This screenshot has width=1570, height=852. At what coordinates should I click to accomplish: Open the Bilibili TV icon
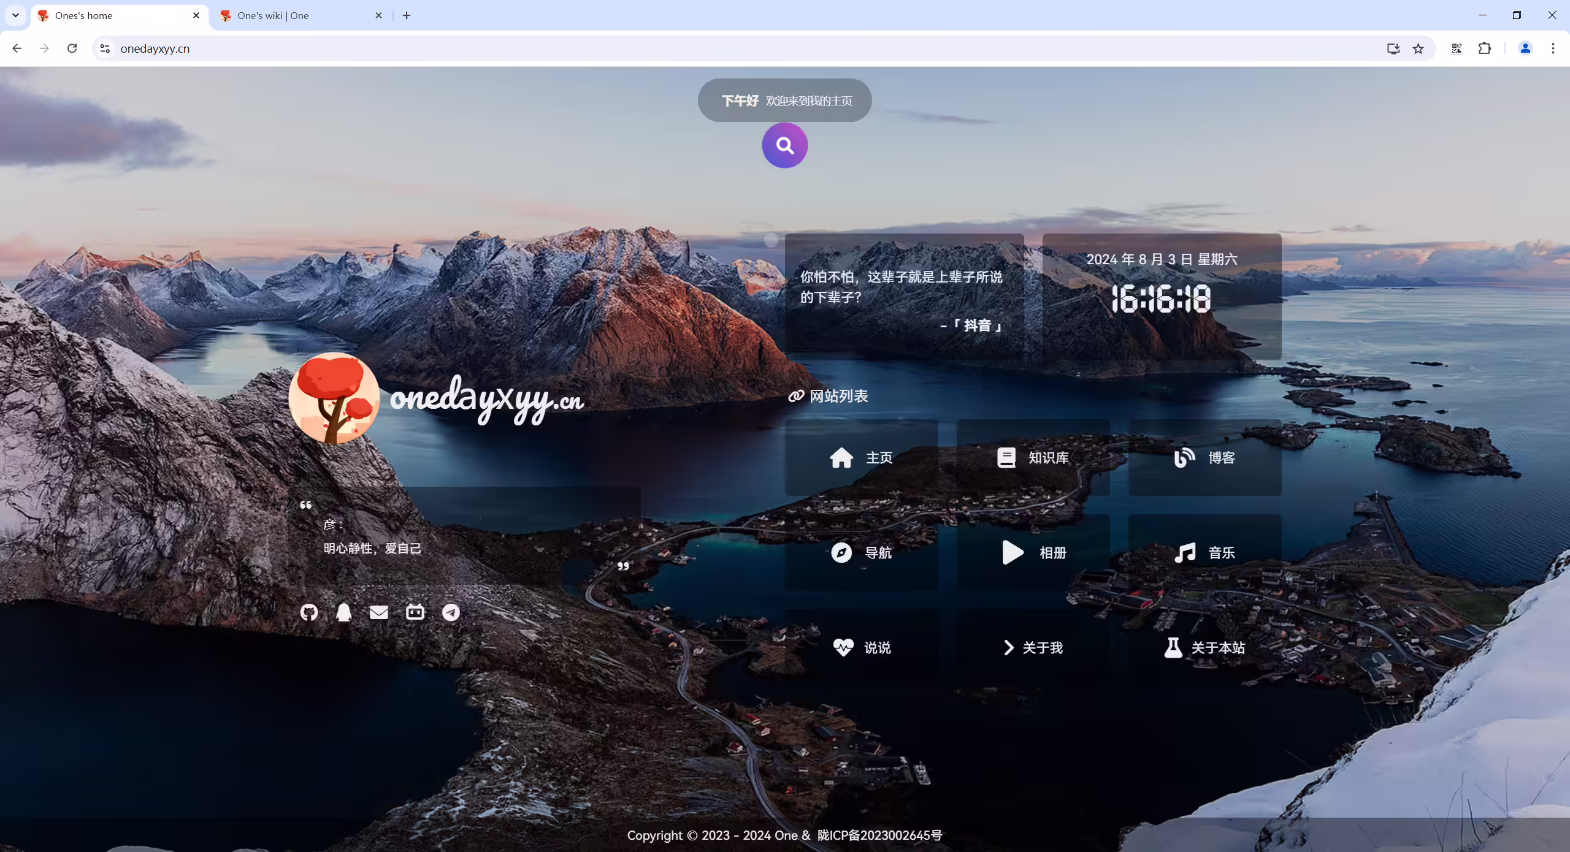[x=415, y=612]
